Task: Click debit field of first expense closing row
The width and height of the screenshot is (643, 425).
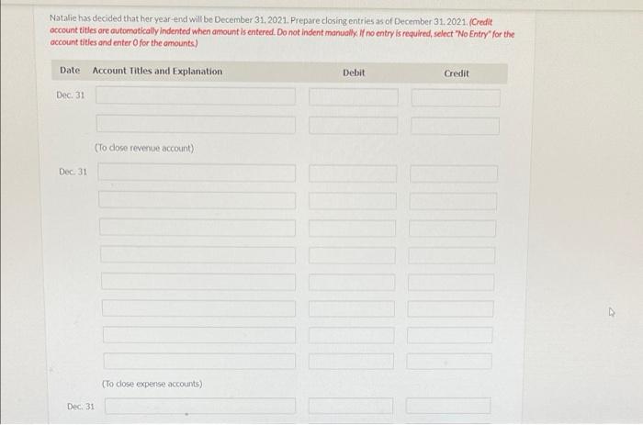Action: [x=353, y=173]
